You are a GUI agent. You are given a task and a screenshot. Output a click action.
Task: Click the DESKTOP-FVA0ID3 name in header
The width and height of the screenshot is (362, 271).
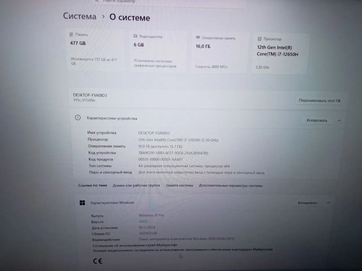pos(90,95)
